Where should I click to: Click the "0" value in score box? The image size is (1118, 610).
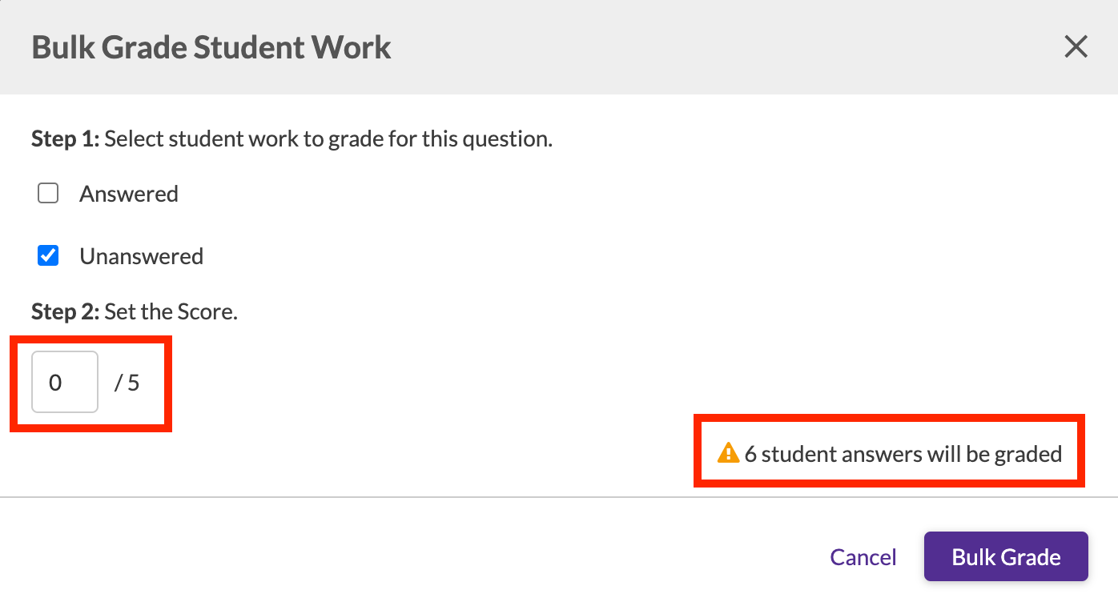(55, 383)
